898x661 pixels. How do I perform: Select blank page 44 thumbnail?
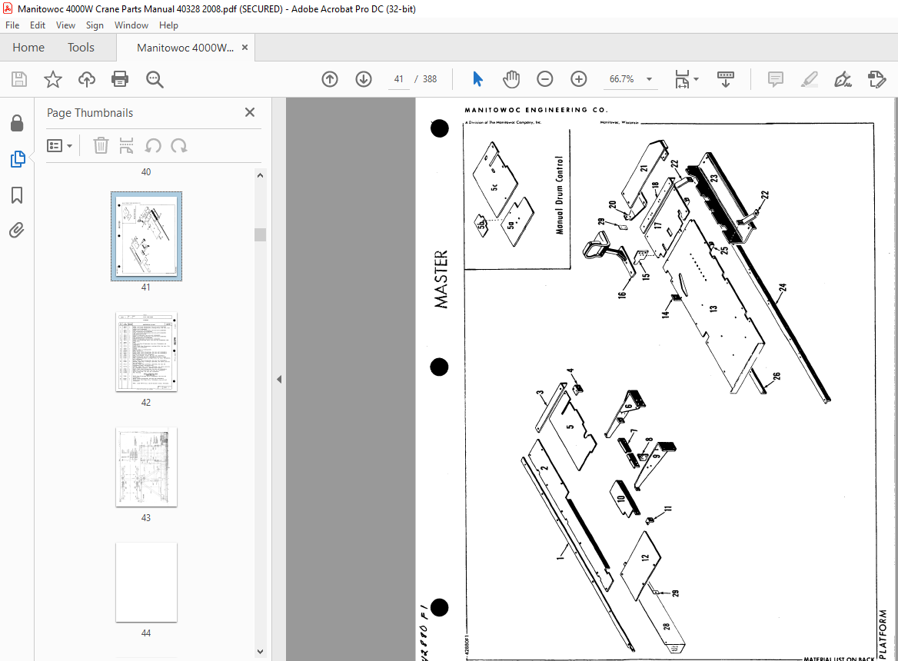(x=146, y=582)
